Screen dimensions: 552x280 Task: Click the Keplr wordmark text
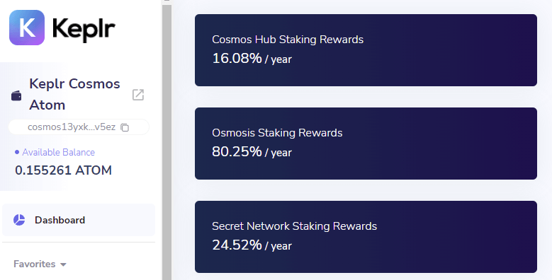click(x=84, y=30)
